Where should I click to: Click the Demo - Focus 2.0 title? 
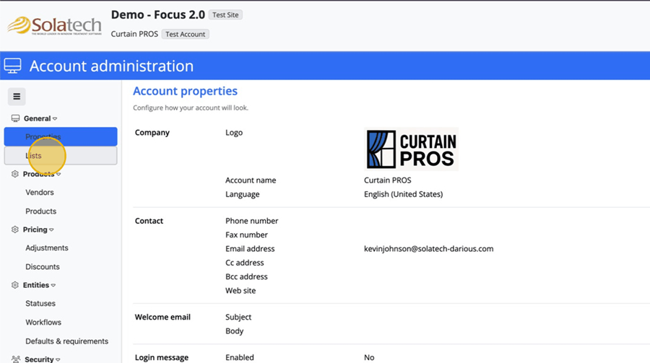coord(158,15)
